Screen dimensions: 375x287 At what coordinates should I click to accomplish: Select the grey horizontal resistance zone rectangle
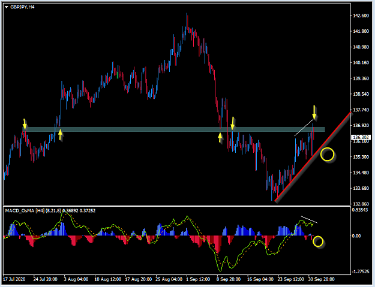174,129
